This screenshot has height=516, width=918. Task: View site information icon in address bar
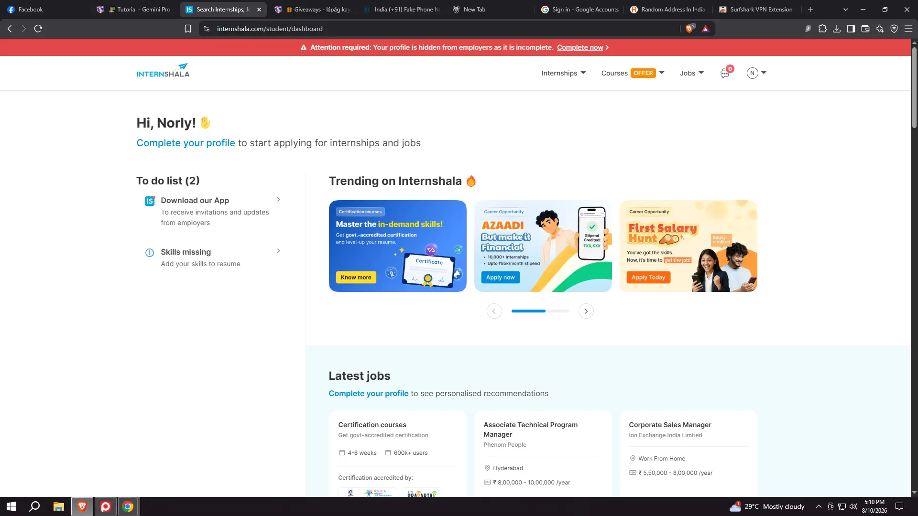coord(207,29)
